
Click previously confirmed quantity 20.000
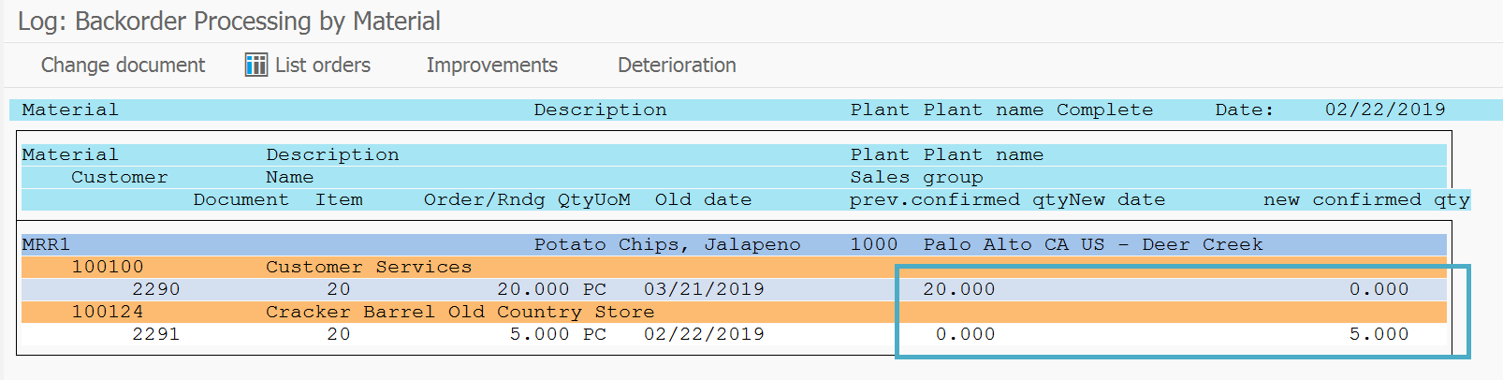[x=959, y=289]
